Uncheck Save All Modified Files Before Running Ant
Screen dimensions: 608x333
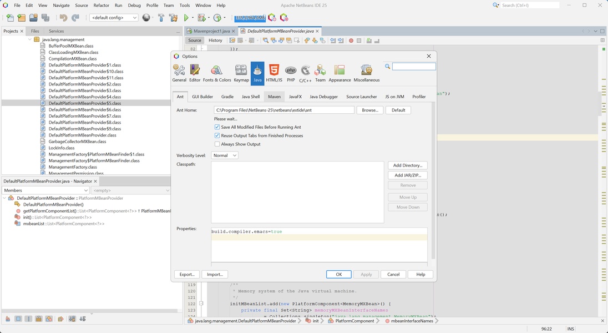click(x=217, y=127)
